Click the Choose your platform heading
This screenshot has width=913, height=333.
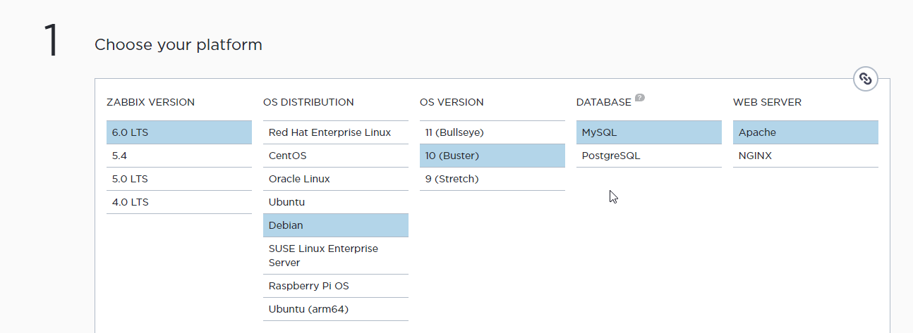click(x=179, y=45)
